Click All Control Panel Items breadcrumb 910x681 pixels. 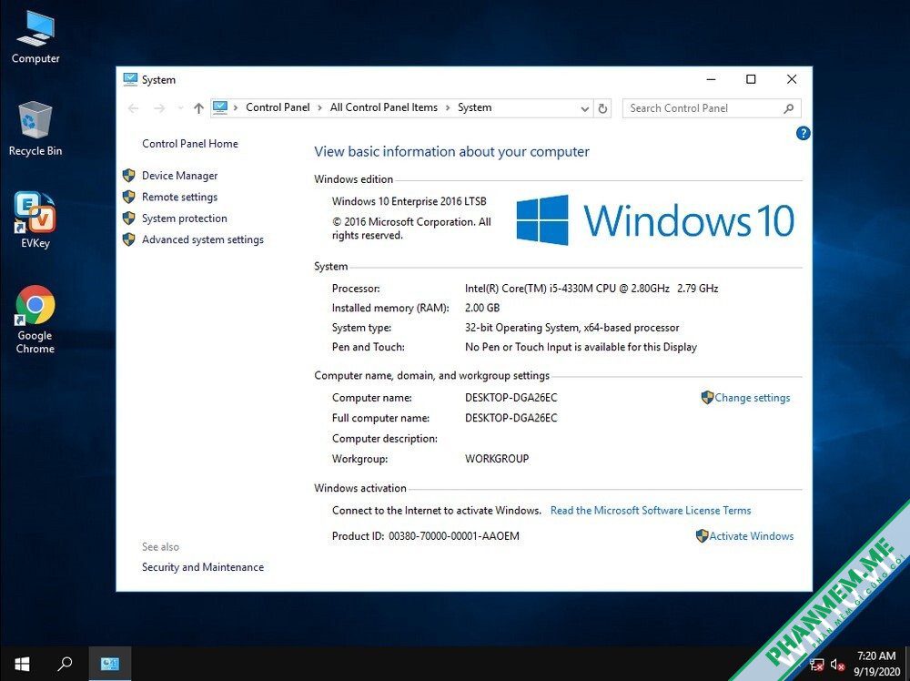coord(384,107)
